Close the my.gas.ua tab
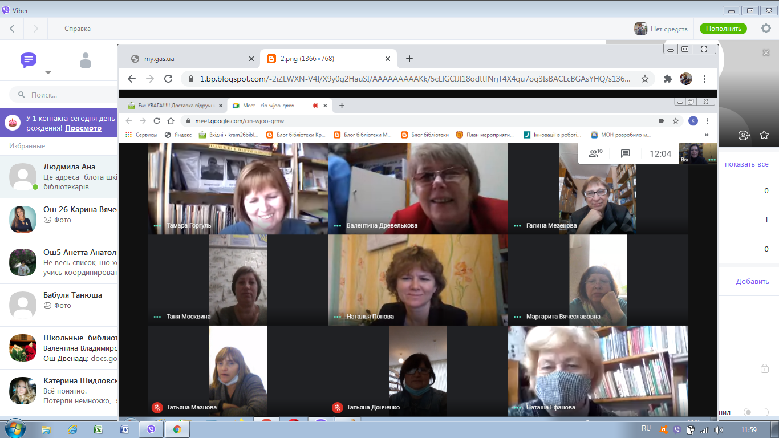 click(x=251, y=59)
